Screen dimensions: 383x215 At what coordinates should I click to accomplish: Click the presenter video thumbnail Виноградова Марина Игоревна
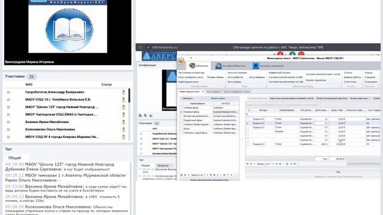point(68,32)
